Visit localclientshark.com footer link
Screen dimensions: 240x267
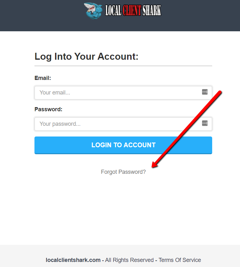pos(73,260)
